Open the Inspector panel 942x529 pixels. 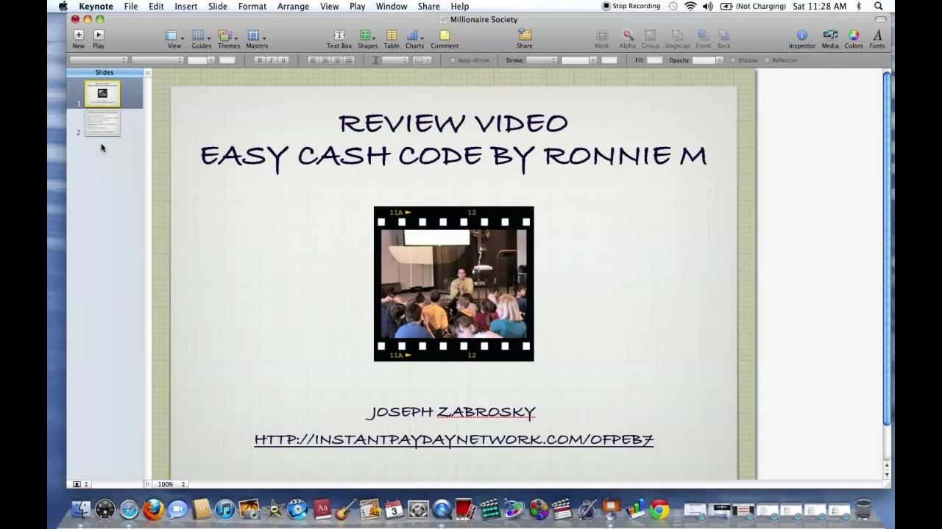(802, 39)
